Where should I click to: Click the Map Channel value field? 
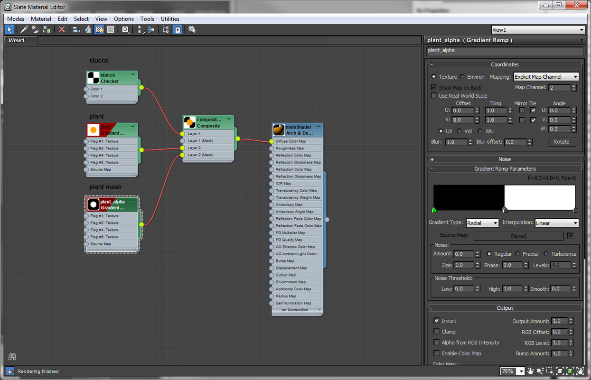coord(559,88)
